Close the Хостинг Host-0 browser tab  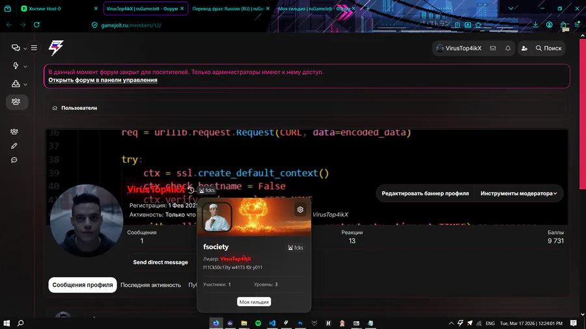[x=96, y=8]
